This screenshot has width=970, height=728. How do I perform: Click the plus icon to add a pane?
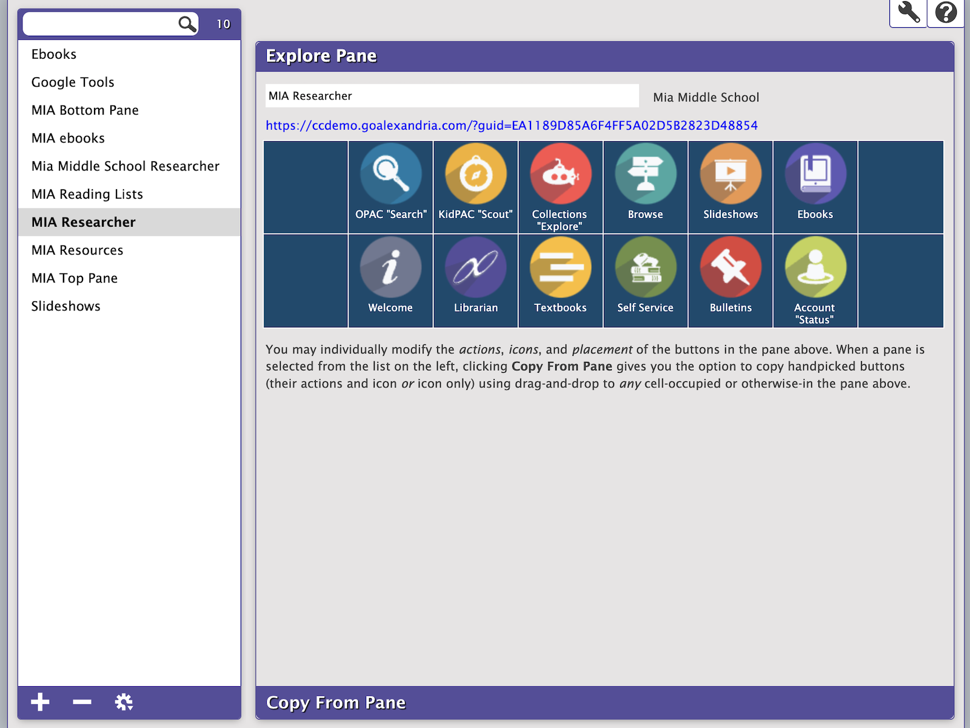(40, 702)
